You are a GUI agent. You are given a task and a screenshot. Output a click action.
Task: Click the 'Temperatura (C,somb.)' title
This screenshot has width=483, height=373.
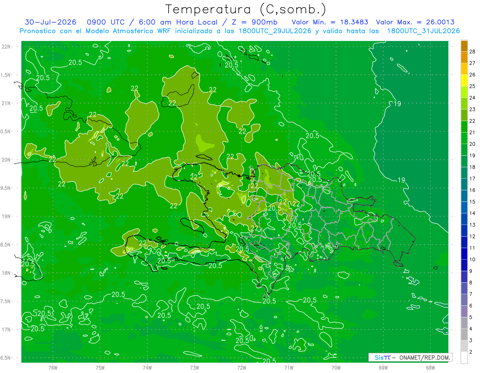tap(246, 9)
